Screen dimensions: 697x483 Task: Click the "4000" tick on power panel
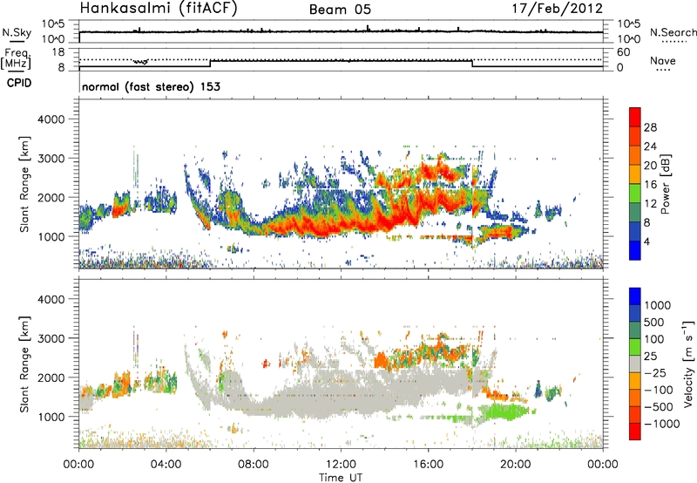51,119
